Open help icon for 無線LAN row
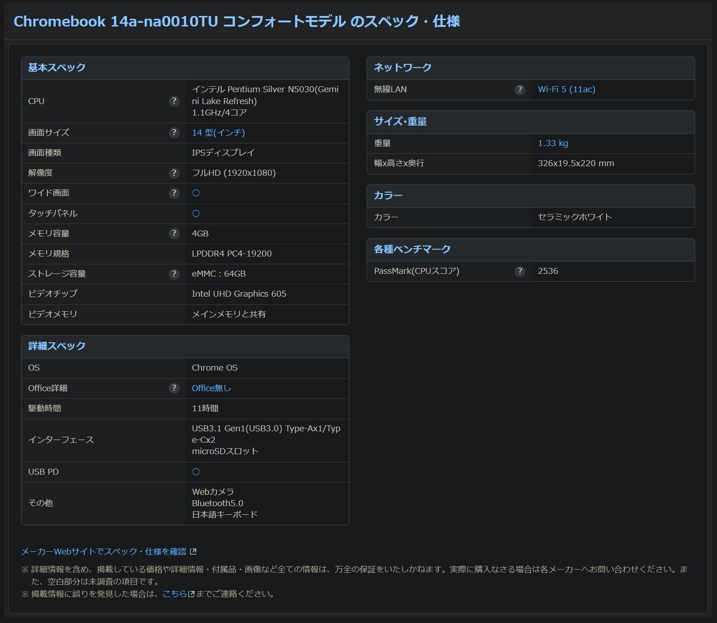Image resolution: width=717 pixels, height=623 pixels. (520, 89)
